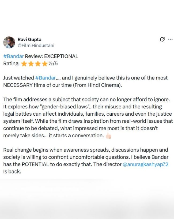
Task: Click the paragraph starting The film addresses
Action: click(x=88, y=118)
